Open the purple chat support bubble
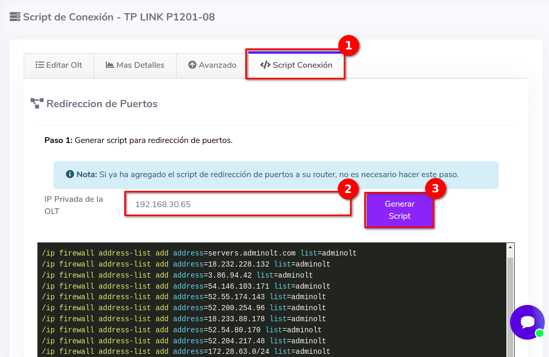The image size is (549, 357). [527, 322]
